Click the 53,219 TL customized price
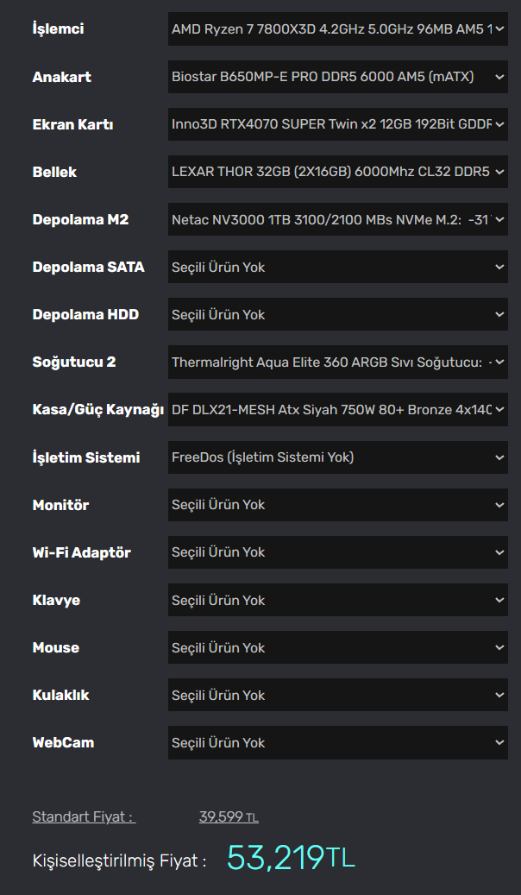521x895 pixels. (x=291, y=858)
